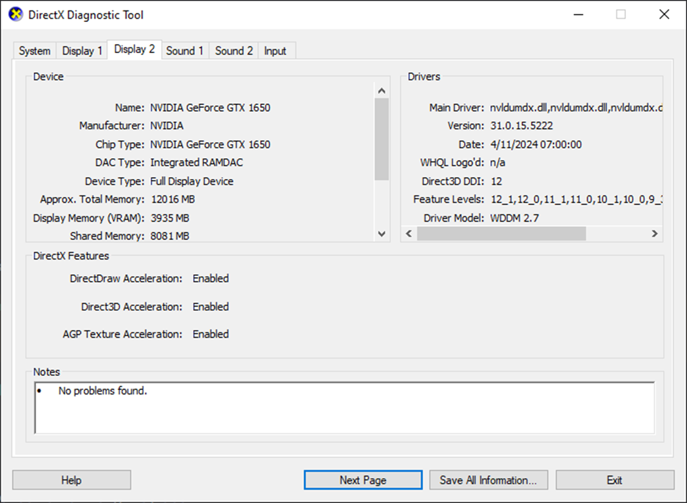Click the 3935 MB VRAM value
The height and width of the screenshot is (503, 687).
[170, 218]
